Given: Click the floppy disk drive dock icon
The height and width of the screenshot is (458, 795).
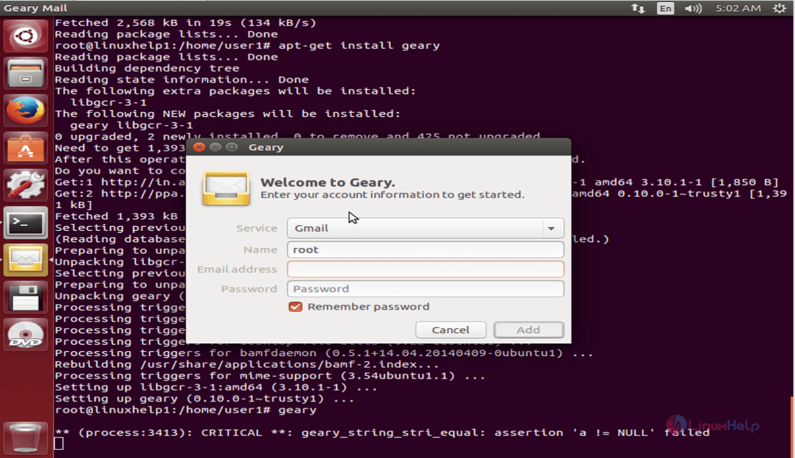Looking at the screenshot, I should tap(25, 297).
